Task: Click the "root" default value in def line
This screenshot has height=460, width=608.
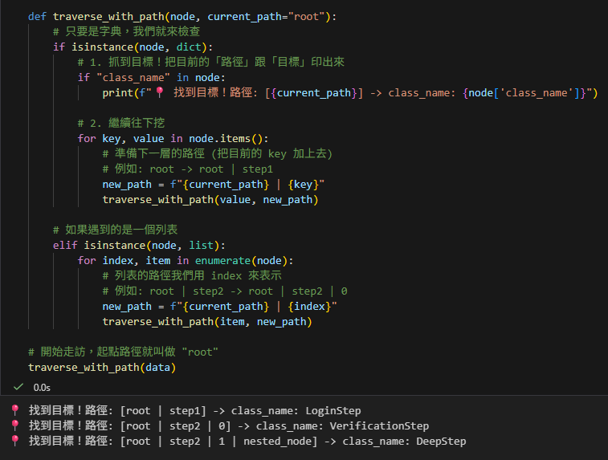Action: [x=306, y=17]
